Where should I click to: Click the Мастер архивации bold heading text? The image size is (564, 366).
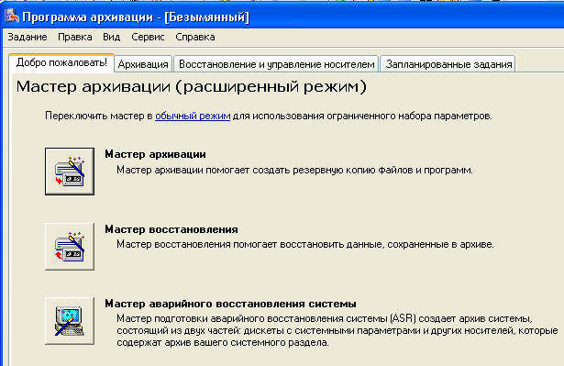click(x=155, y=154)
